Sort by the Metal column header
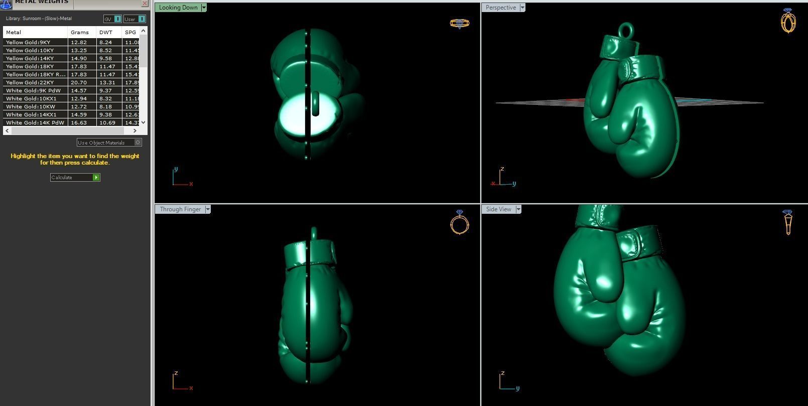Viewport: 808px width, 406px height. [35, 32]
